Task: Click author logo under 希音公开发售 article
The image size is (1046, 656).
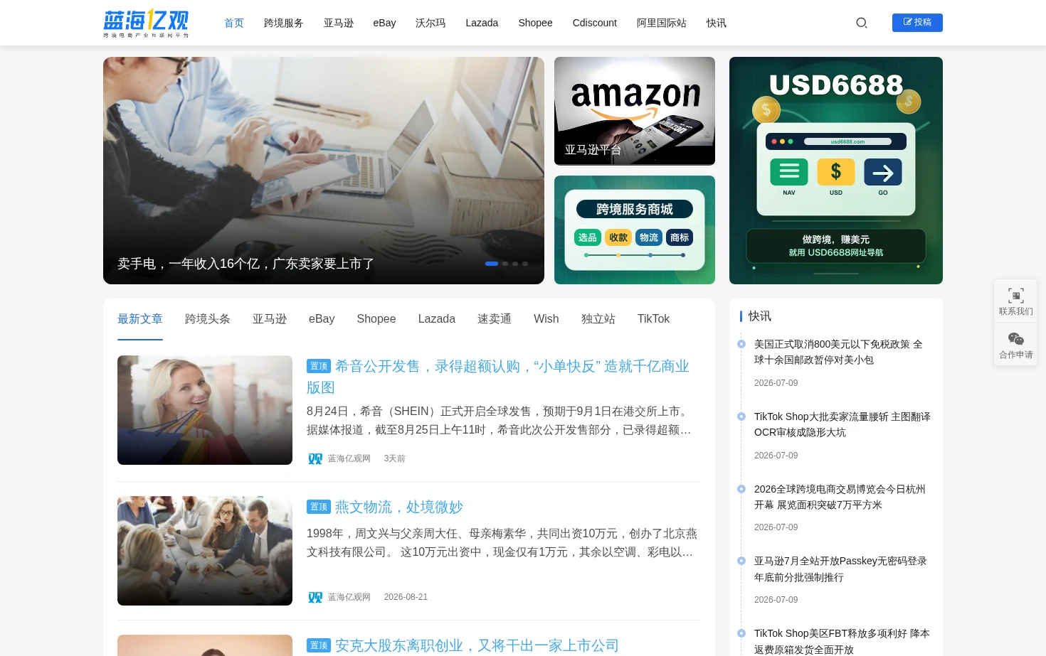Action: pos(315,458)
